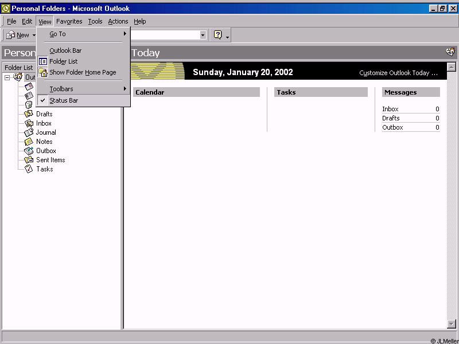Viewport: 459px width, 344px height.
Task: Open the Office Assistant help icon
Action: (x=218, y=35)
